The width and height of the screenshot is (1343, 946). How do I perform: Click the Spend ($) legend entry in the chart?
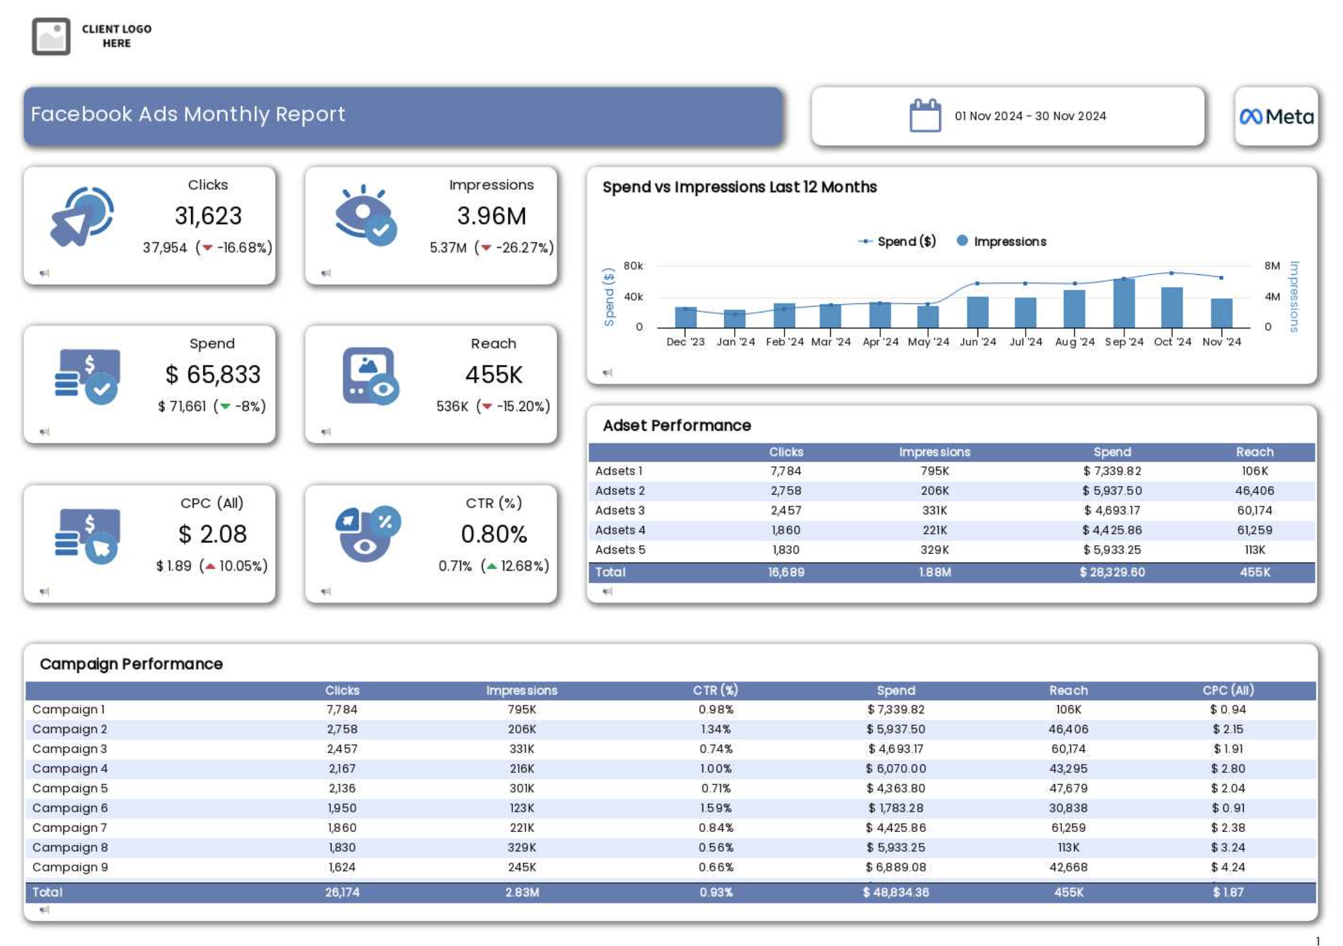897,242
